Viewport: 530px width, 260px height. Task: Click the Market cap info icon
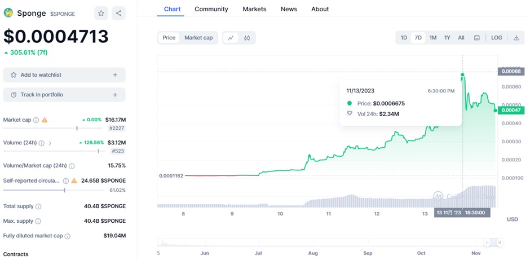point(36,120)
